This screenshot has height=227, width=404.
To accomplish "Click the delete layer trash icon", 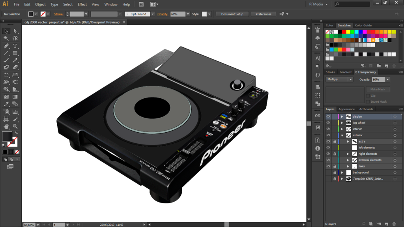I will coord(394,224).
